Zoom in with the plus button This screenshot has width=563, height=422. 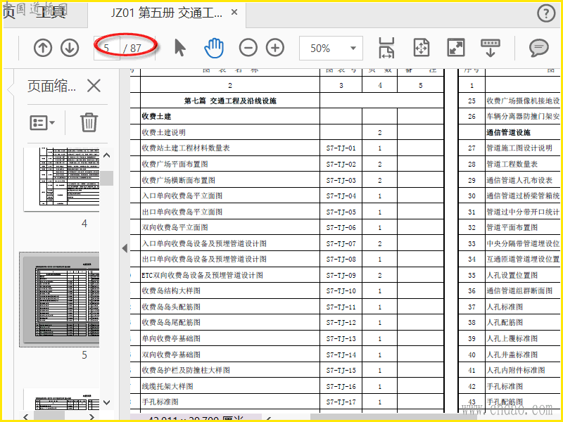275,48
